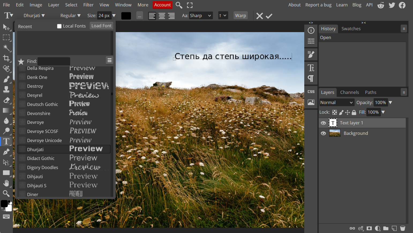Click the Load Font button
413x233 pixels.
pyautogui.click(x=101, y=26)
